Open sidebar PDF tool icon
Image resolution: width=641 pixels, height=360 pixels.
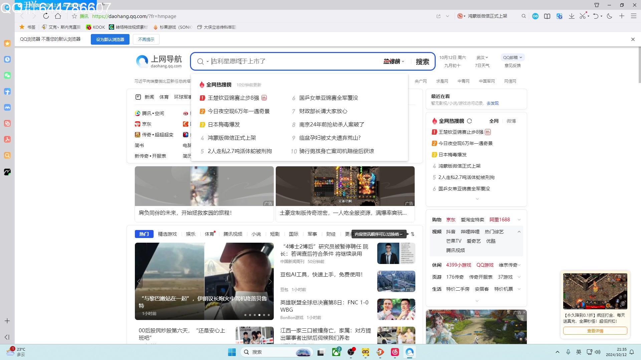coord(7,139)
